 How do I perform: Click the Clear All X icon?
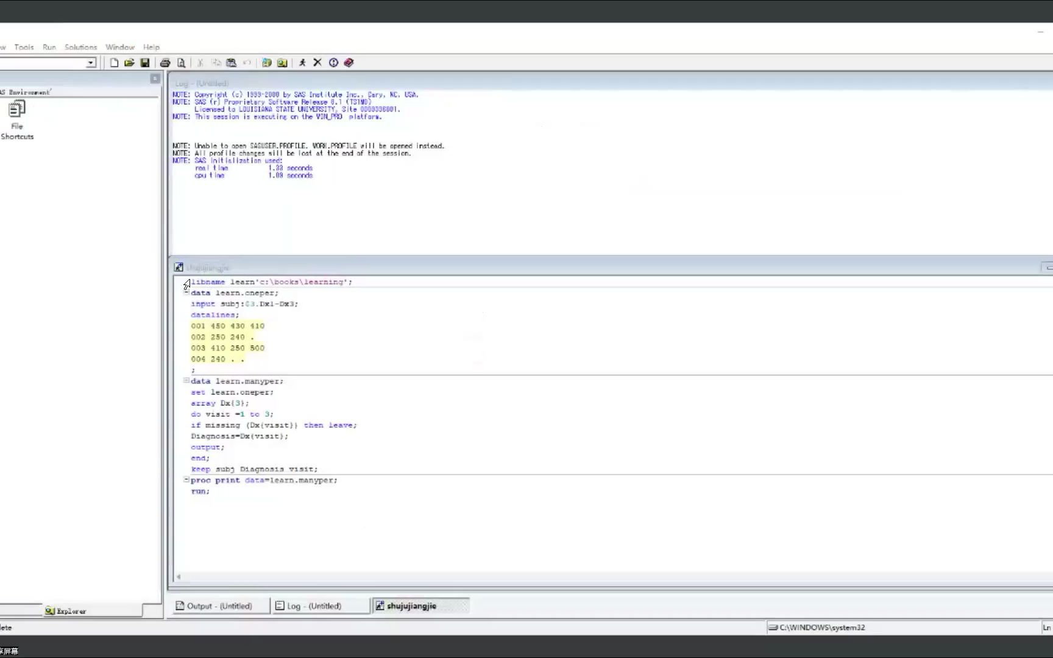[x=317, y=63]
